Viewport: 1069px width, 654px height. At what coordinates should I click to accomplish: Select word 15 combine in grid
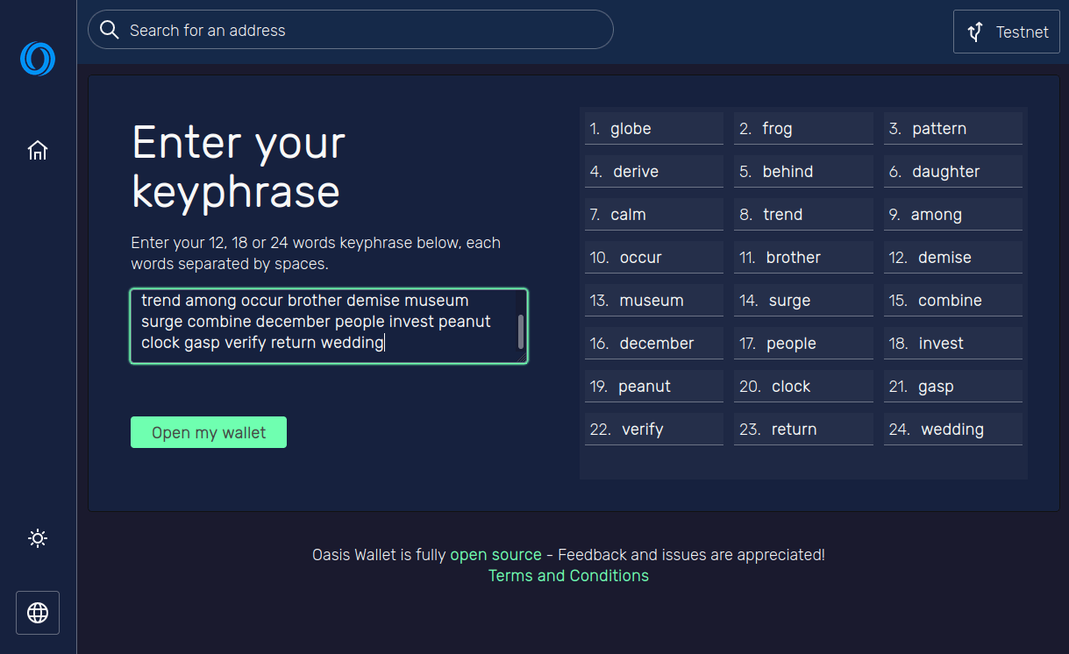click(x=953, y=301)
